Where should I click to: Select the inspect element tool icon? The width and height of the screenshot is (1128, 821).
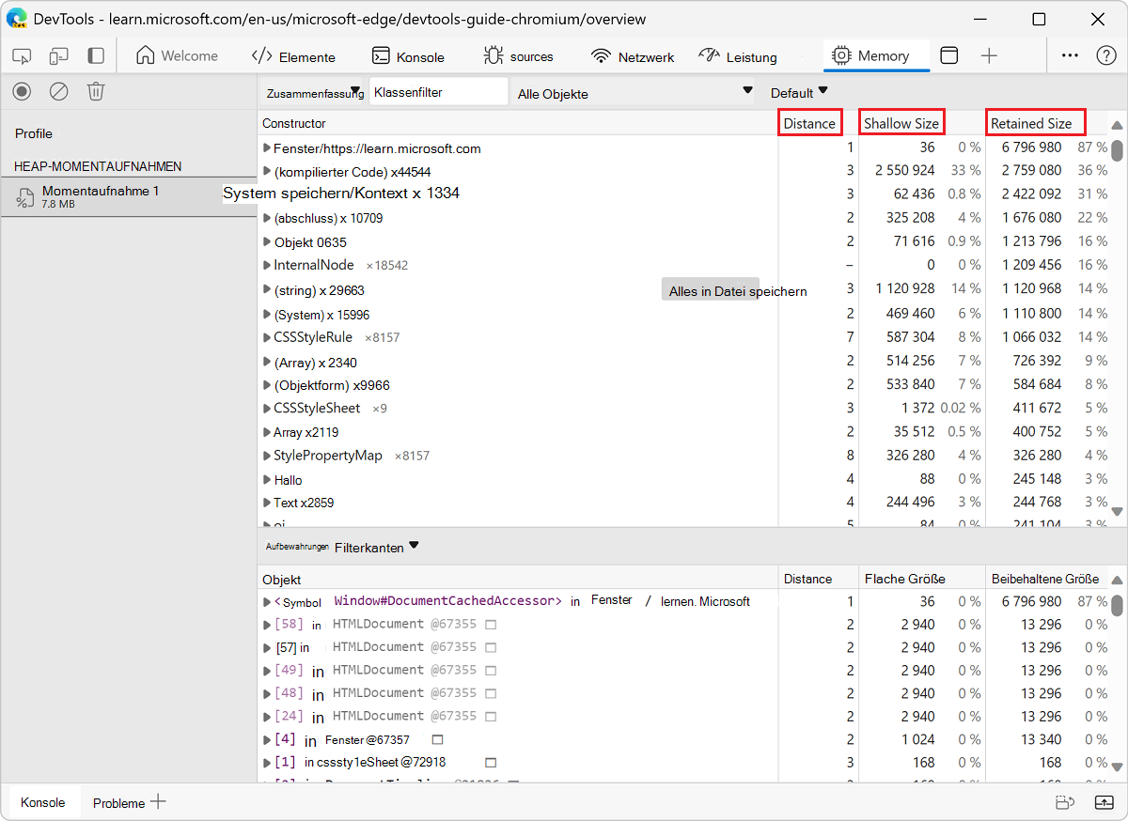pyautogui.click(x=22, y=56)
